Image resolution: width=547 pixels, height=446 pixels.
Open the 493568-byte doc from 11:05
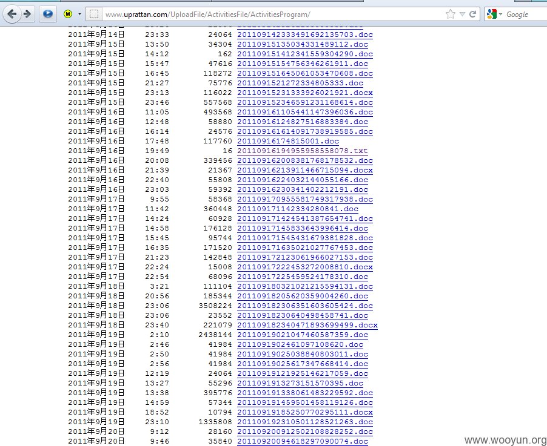pyautogui.click(x=305, y=112)
